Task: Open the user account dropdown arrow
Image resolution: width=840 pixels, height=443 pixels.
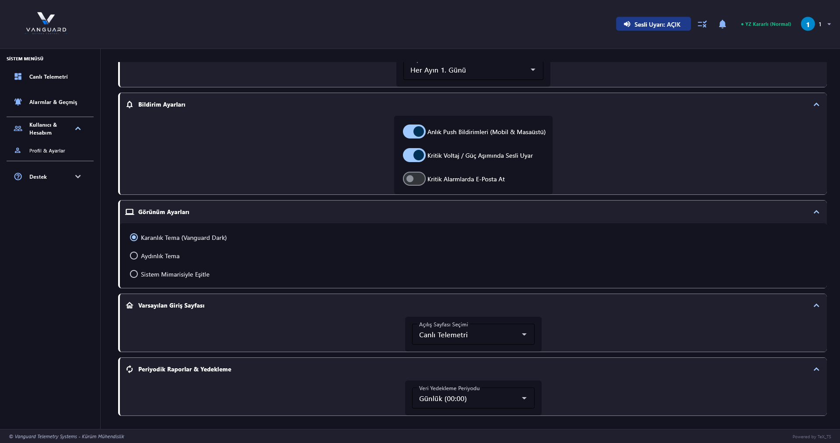Action: tap(829, 24)
